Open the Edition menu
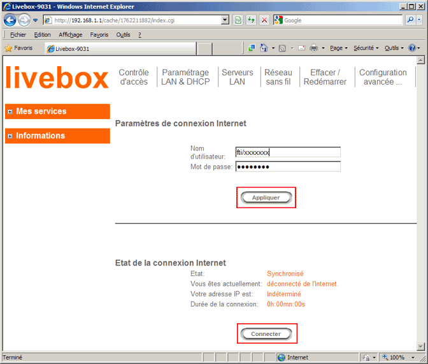 pos(42,34)
